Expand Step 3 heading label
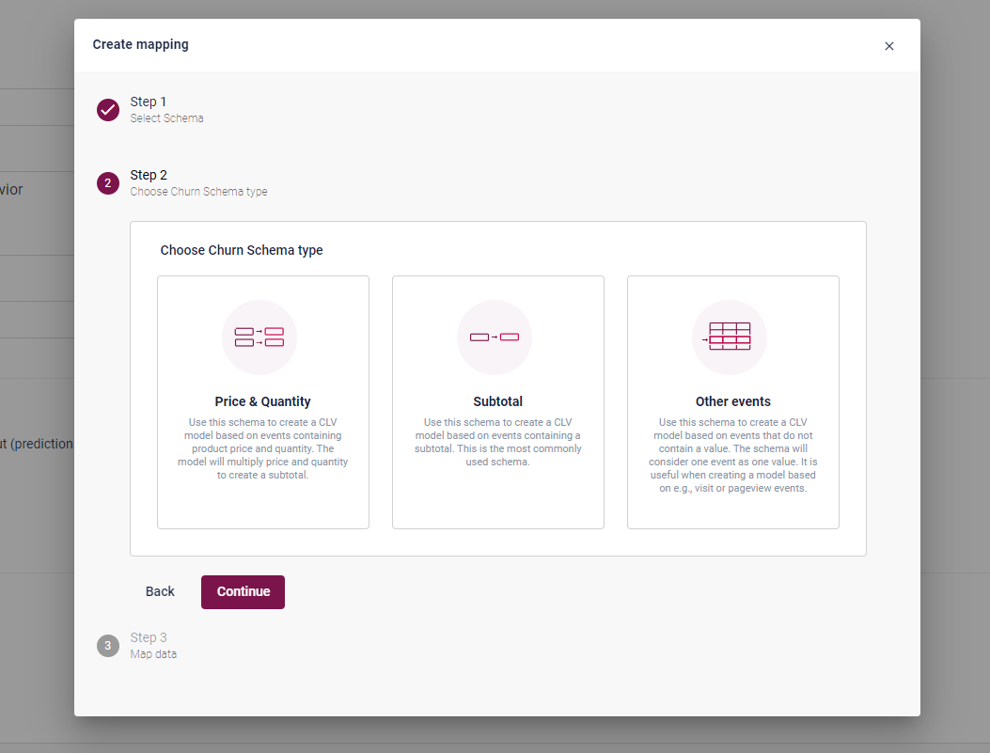The width and height of the screenshot is (990, 753). tap(149, 637)
